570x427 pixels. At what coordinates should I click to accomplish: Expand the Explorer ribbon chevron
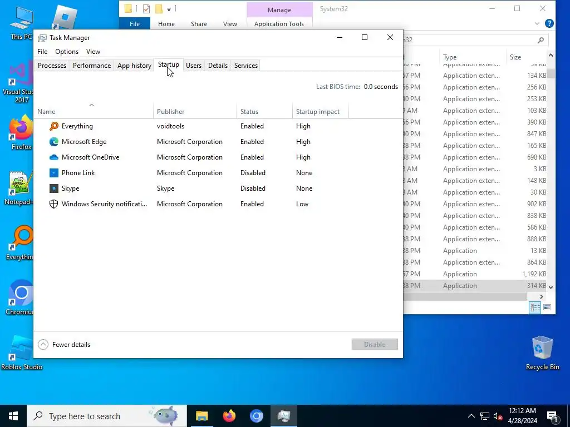(x=537, y=23)
